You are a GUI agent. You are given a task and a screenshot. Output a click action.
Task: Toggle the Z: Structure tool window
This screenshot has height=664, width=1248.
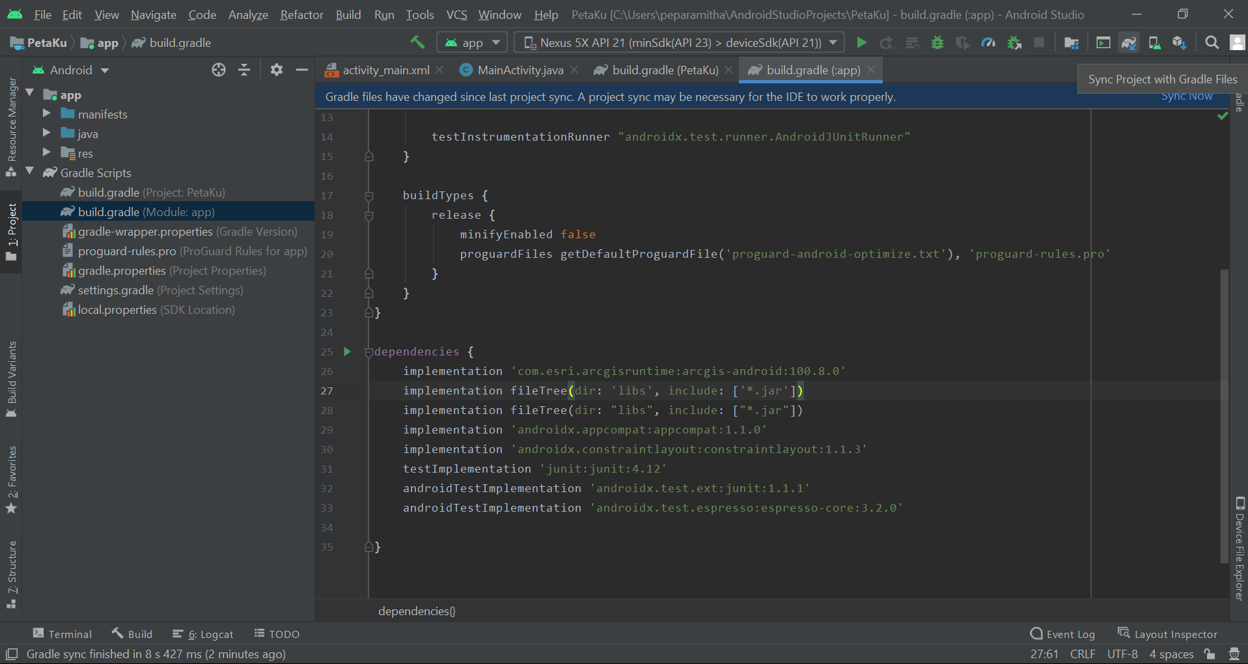pos(11,574)
